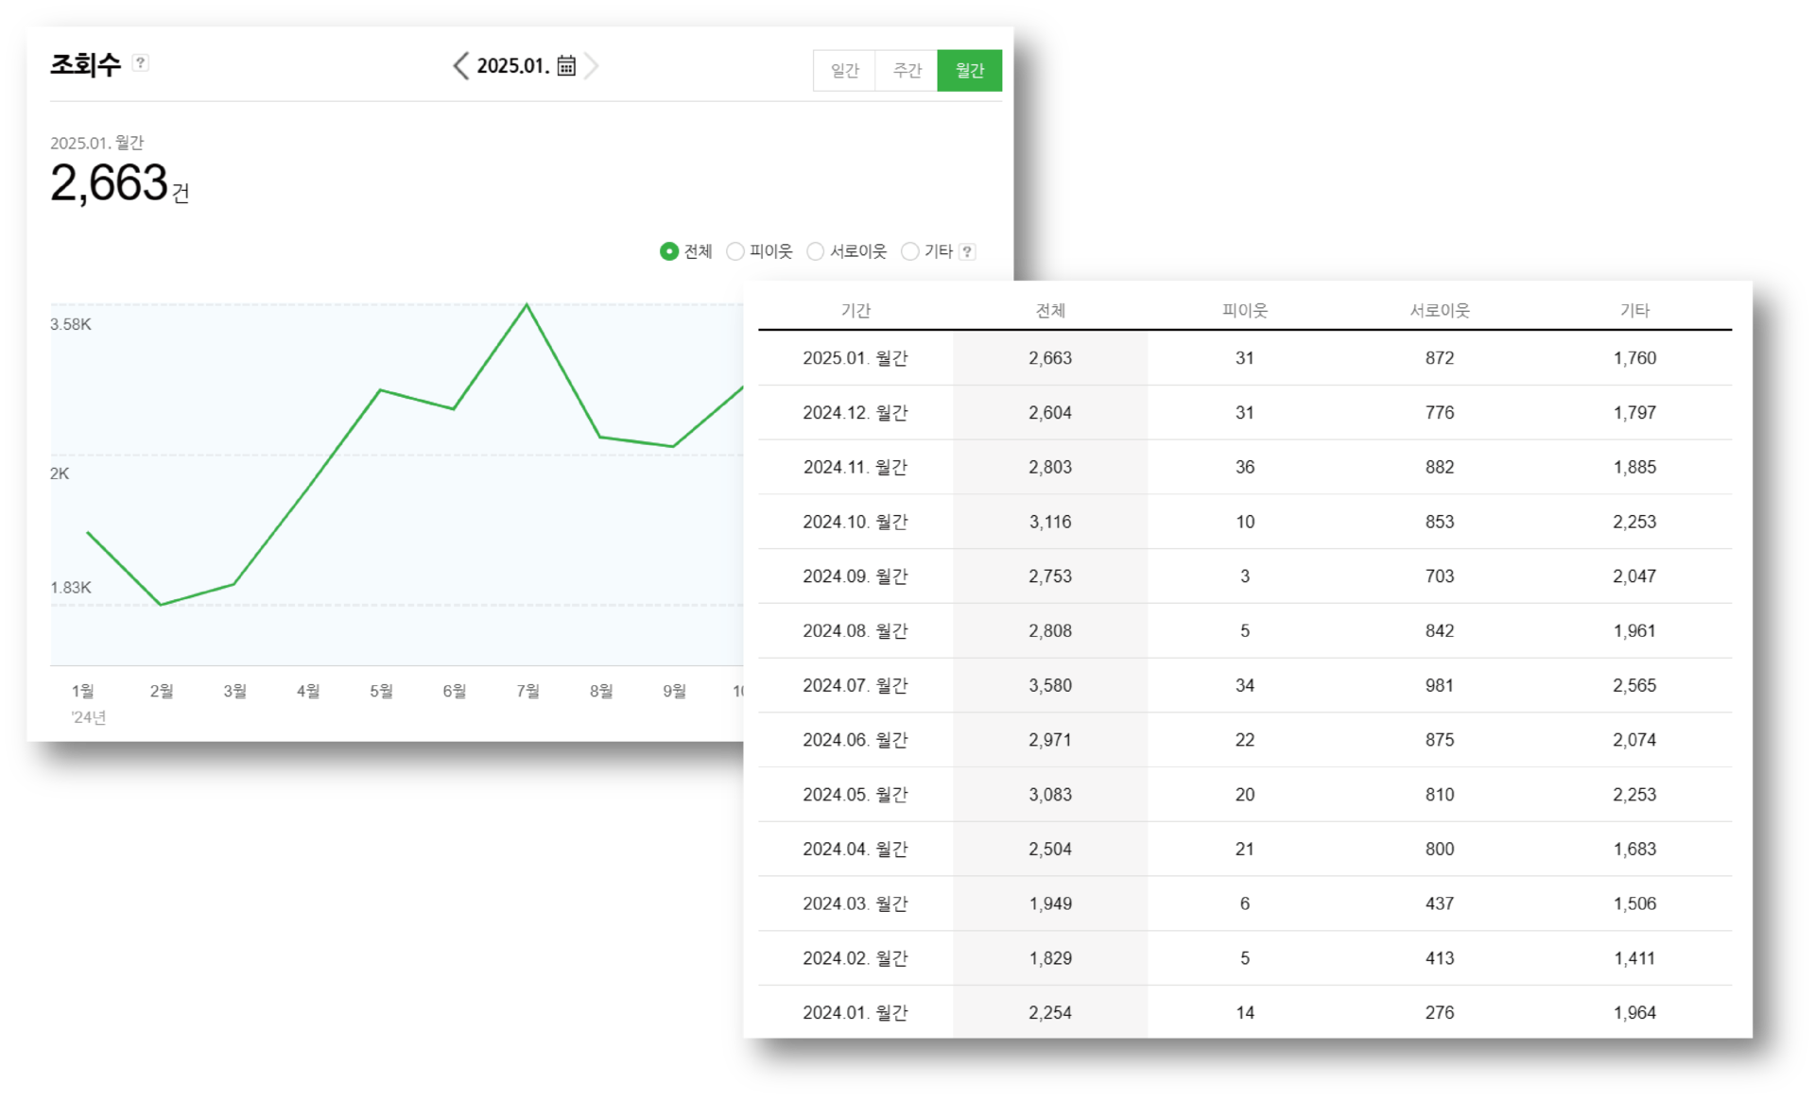This screenshot has height=1100, width=1815.
Task: Click the 기간 column header
Action: 856,310
